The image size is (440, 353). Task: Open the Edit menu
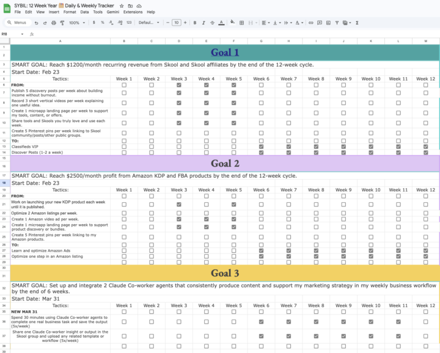pyautogui.click(x=28, y=12)
